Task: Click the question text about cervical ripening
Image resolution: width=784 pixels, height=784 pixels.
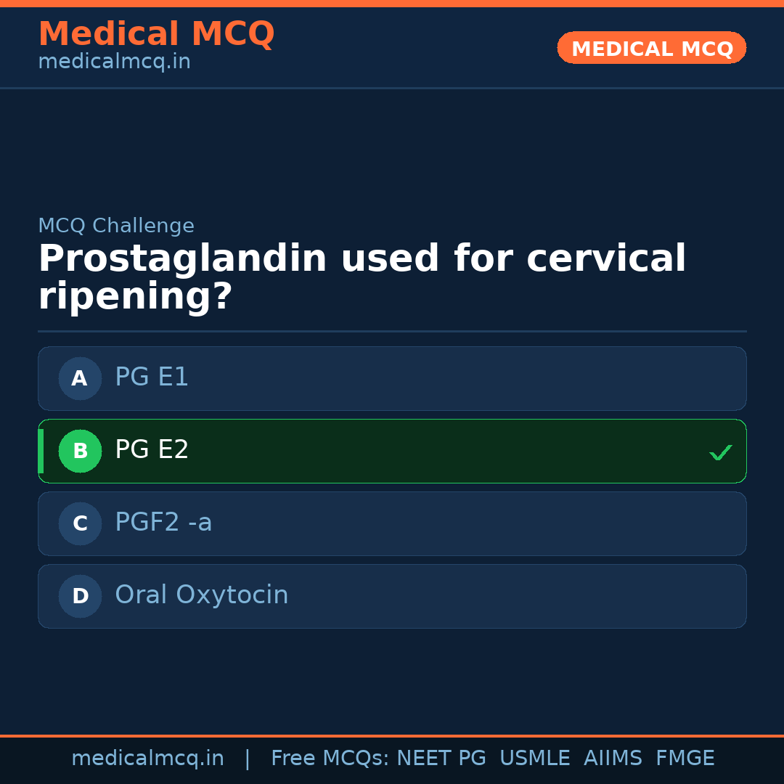Action: click(x=362, y=276)
